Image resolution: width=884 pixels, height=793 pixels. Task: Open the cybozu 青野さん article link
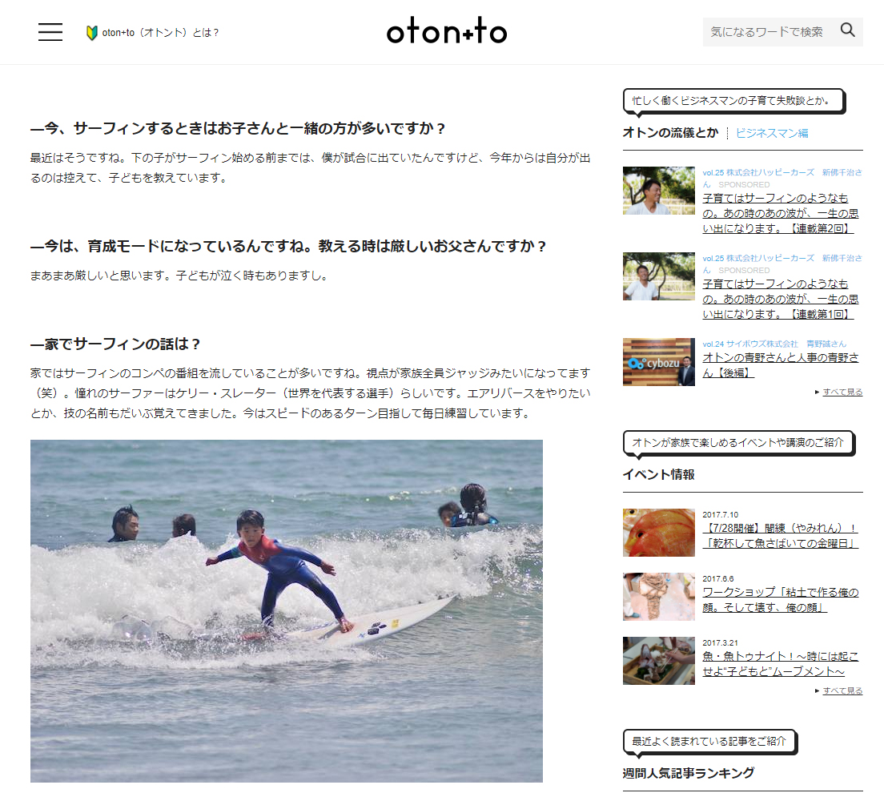780,365
